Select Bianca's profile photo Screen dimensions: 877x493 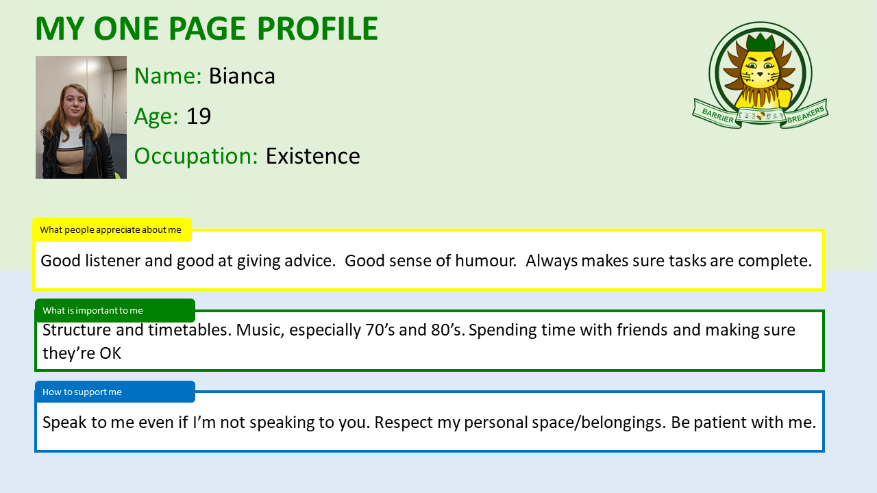pyautogui.click(x=81, y=117)
